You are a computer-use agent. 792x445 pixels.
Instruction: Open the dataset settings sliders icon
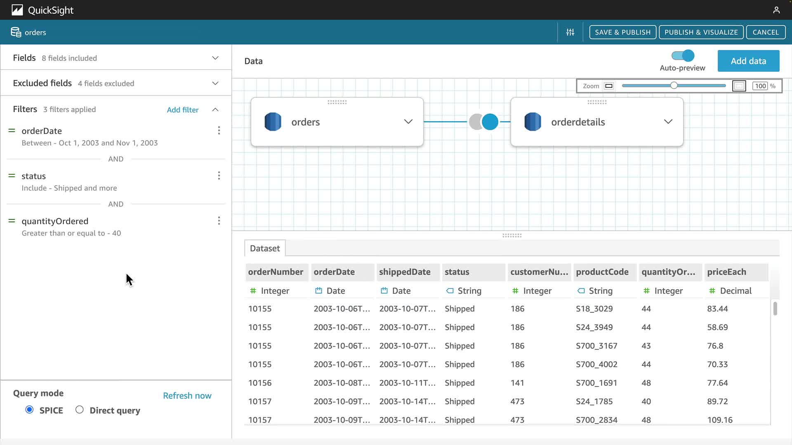tap(570, 32)
